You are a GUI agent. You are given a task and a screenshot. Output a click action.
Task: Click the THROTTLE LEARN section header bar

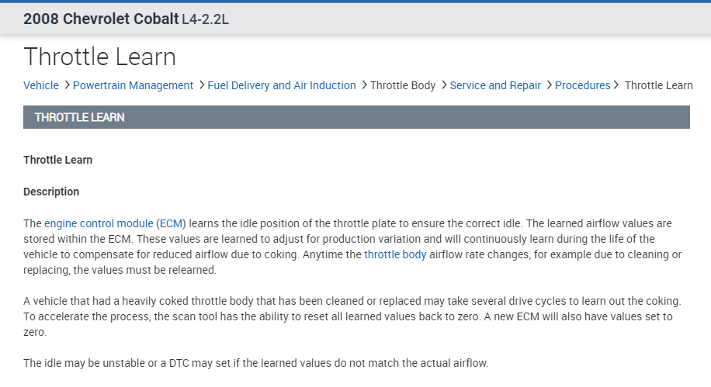point(356,117)
